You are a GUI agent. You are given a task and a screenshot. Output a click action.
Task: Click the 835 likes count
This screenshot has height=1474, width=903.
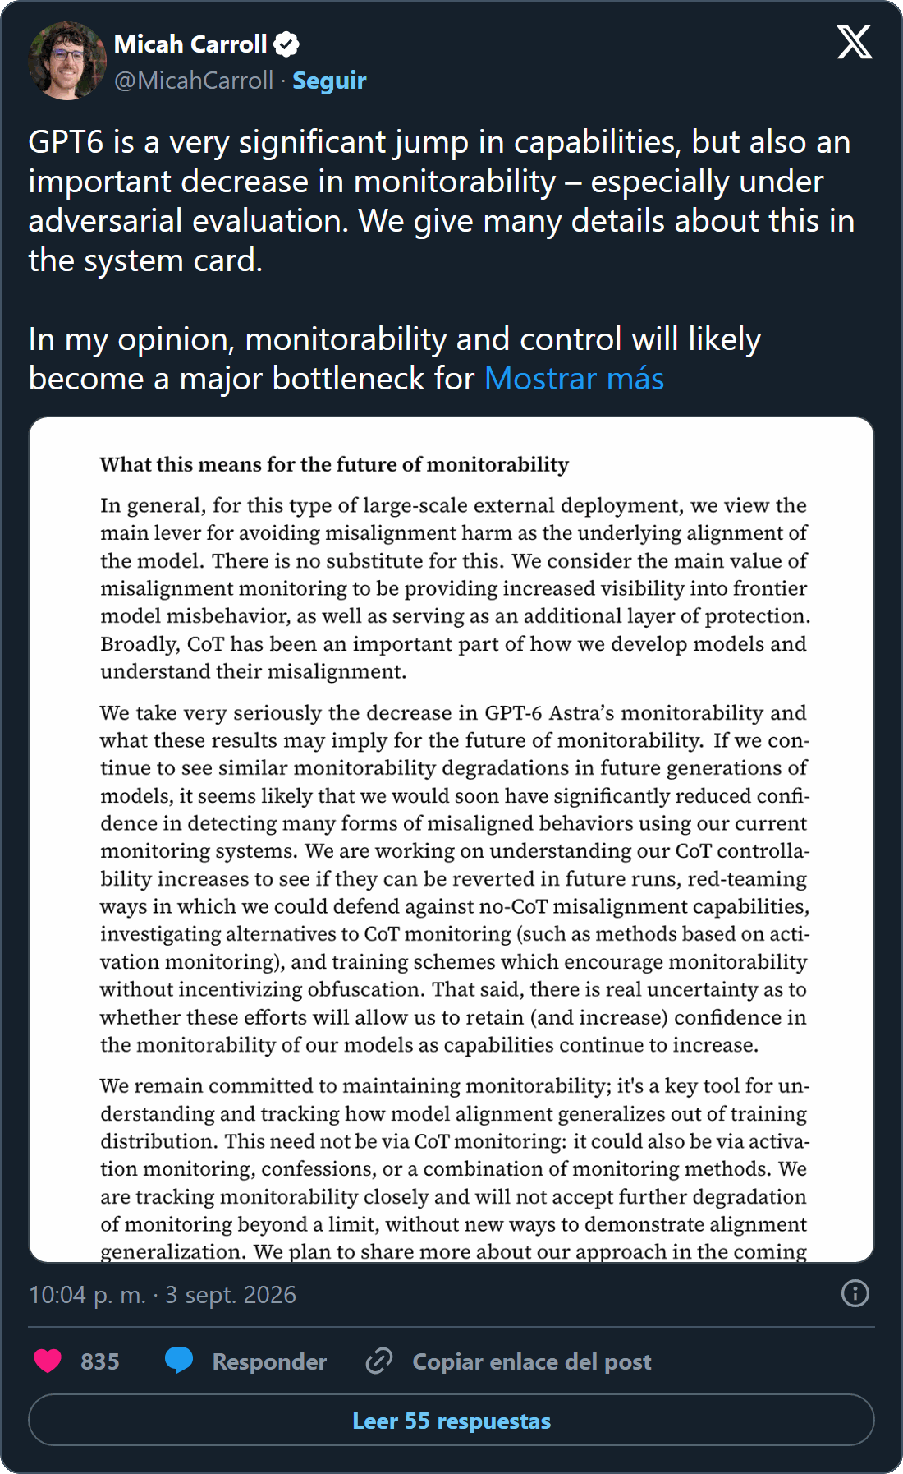click(x=100, y=1361)
